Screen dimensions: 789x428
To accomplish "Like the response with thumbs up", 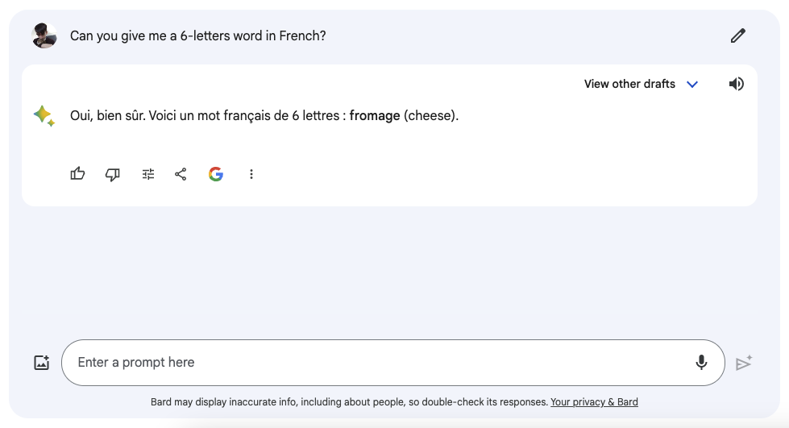I will (x=77, y=174).
